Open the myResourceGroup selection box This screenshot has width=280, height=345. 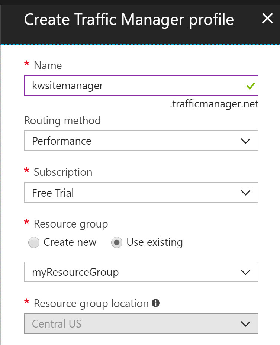[x=141, y=272]
